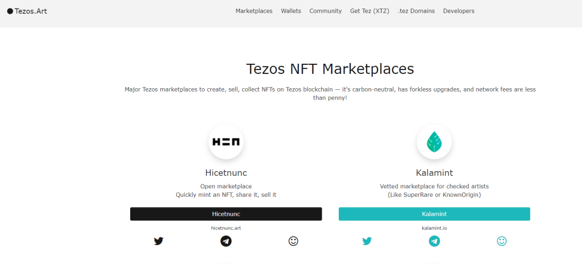Viewport: 582px width, 264px height.
Task: Click the Kalamint teal Telegram icon
Action: (434, 241)
